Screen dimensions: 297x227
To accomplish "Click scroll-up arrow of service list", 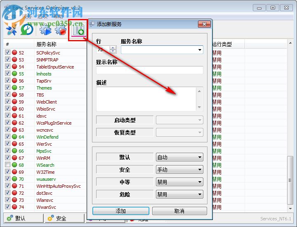I will pos(290,43).
